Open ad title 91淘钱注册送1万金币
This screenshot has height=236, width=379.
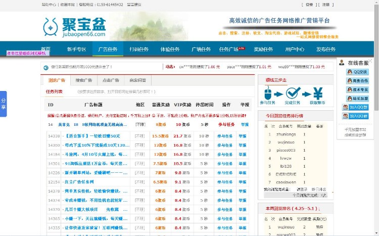[96, 164]
